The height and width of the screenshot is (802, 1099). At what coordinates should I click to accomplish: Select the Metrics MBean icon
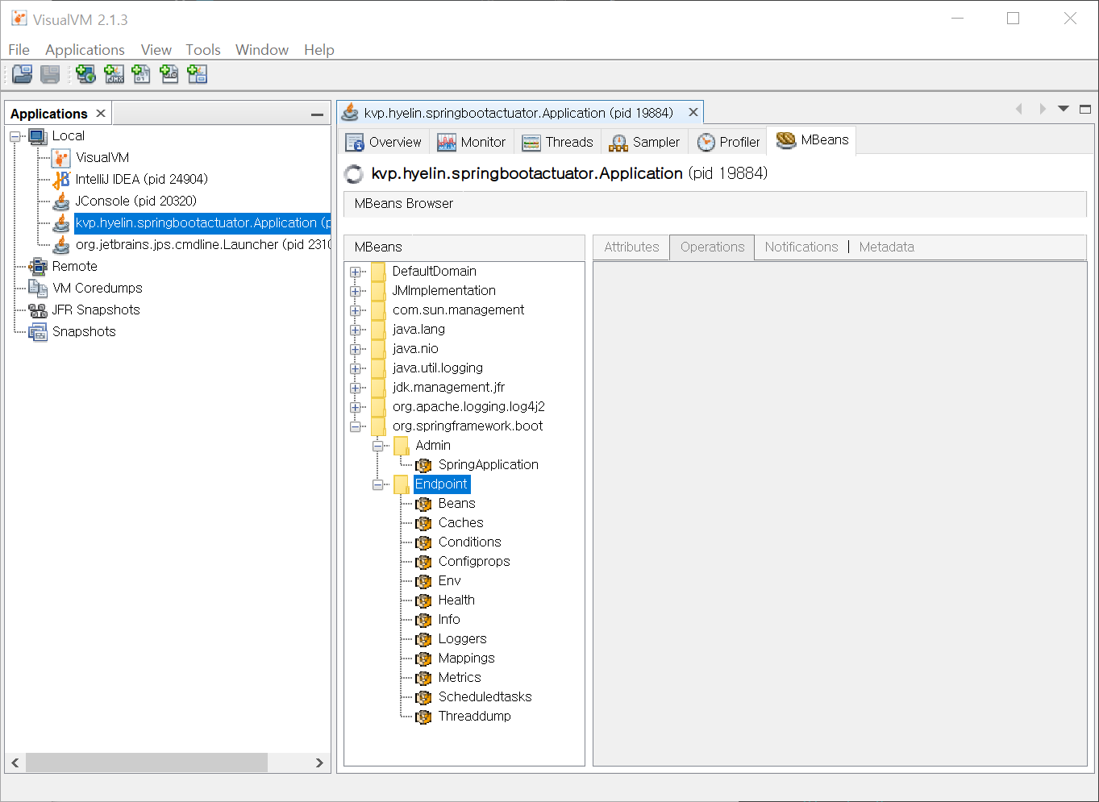[x=423, y=678]
